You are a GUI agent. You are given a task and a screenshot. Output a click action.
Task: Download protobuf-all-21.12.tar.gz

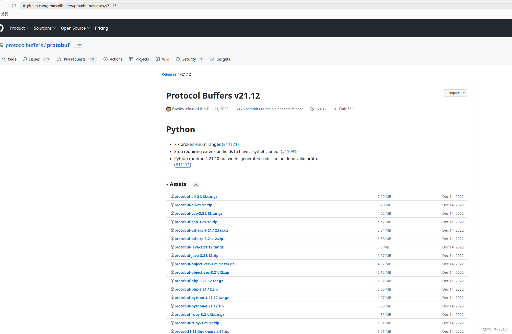(x=196, y=197)
